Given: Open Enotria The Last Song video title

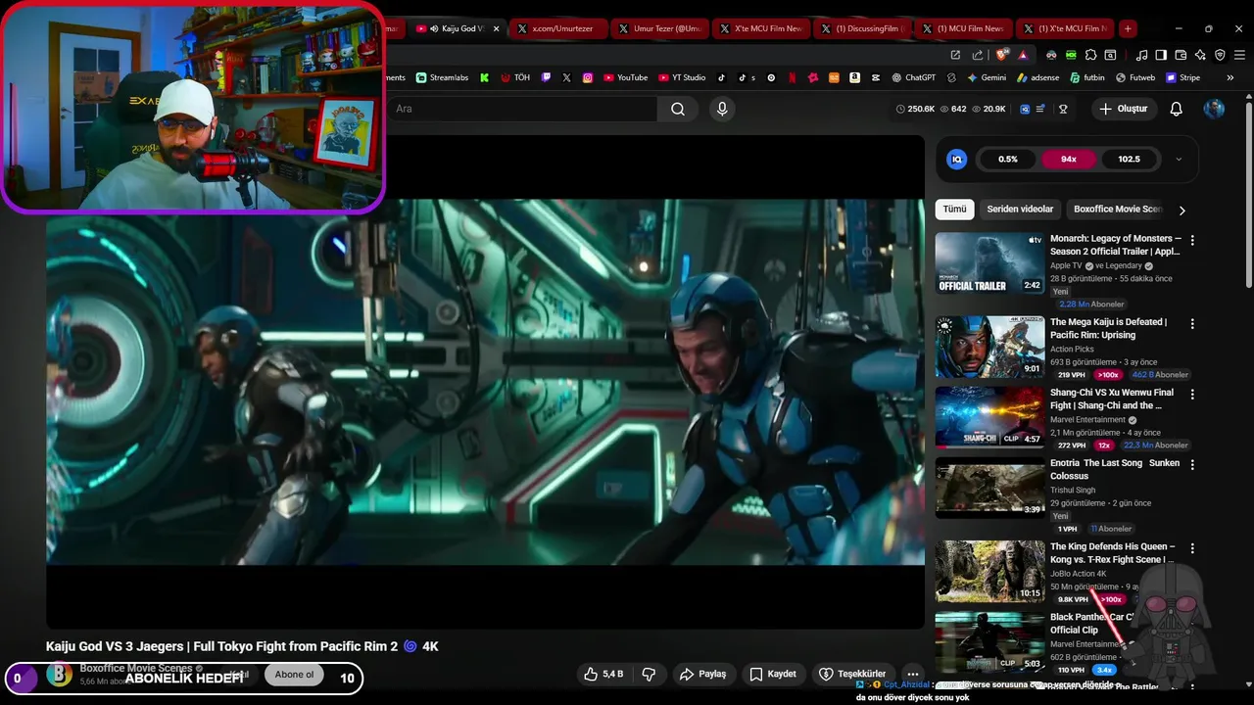Looking at the screenshot, I should (x=1115, y=469).
